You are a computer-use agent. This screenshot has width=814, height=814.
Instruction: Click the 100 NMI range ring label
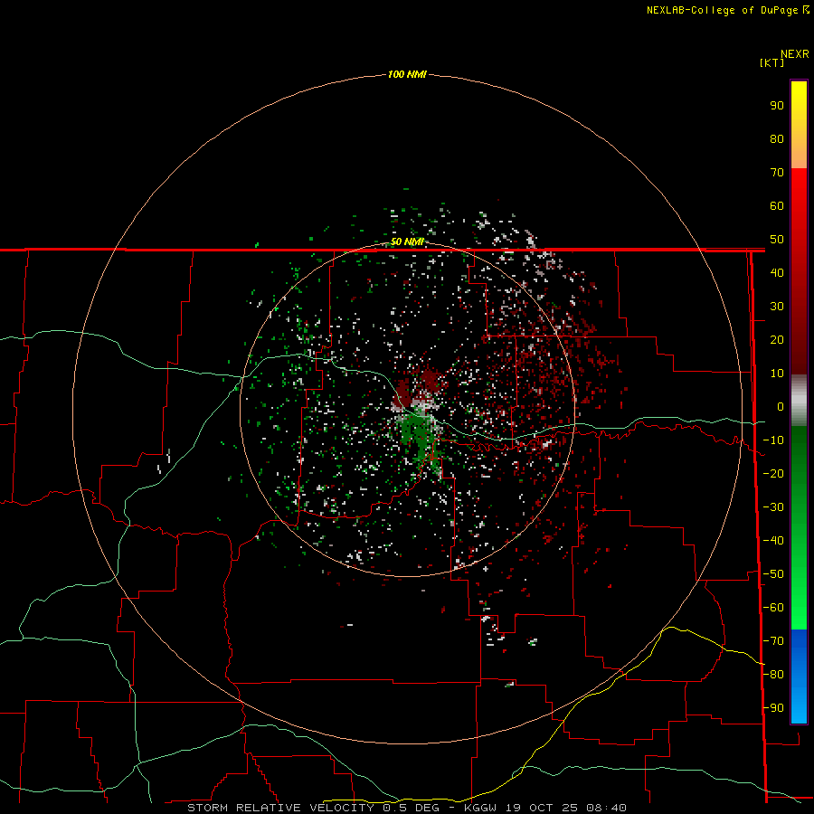click(x=407, y=74)
